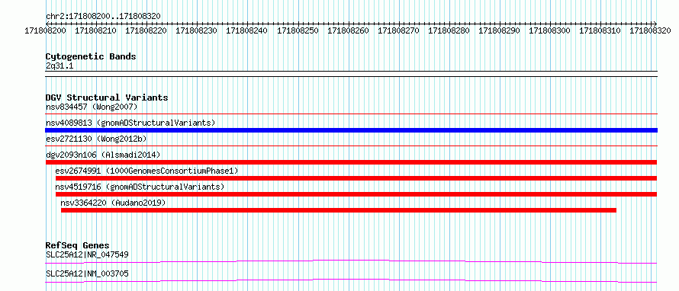The image size is (679, 291).
Task: Select the nsv4519716 red variant bar
Action: [356, 194]
